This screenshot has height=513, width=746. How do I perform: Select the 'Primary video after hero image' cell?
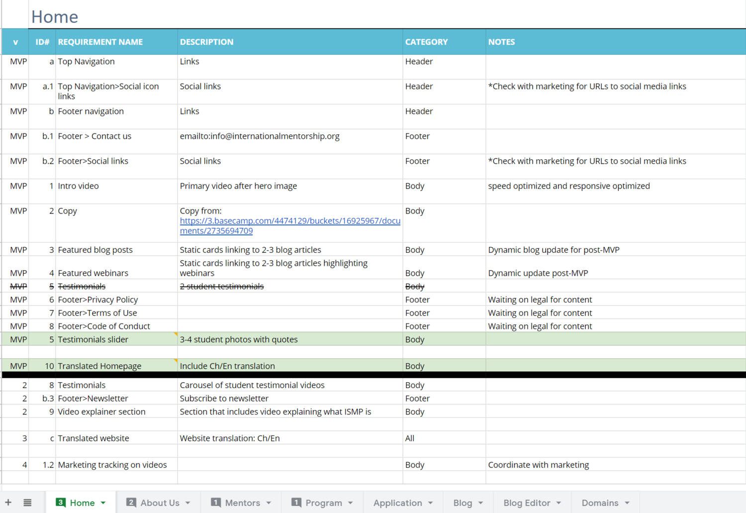click(x=290, y=191)
